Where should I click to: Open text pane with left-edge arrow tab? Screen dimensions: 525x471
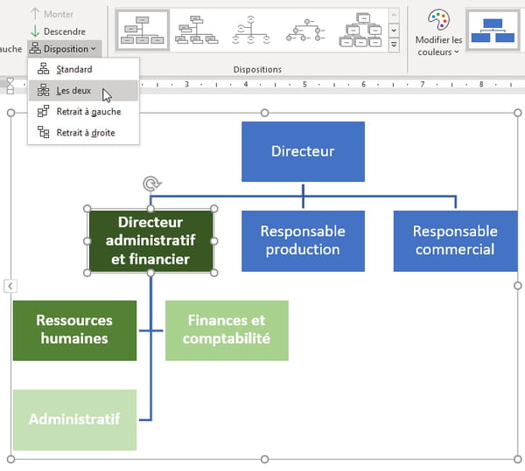pyautogui.click(x=10, y=286)
